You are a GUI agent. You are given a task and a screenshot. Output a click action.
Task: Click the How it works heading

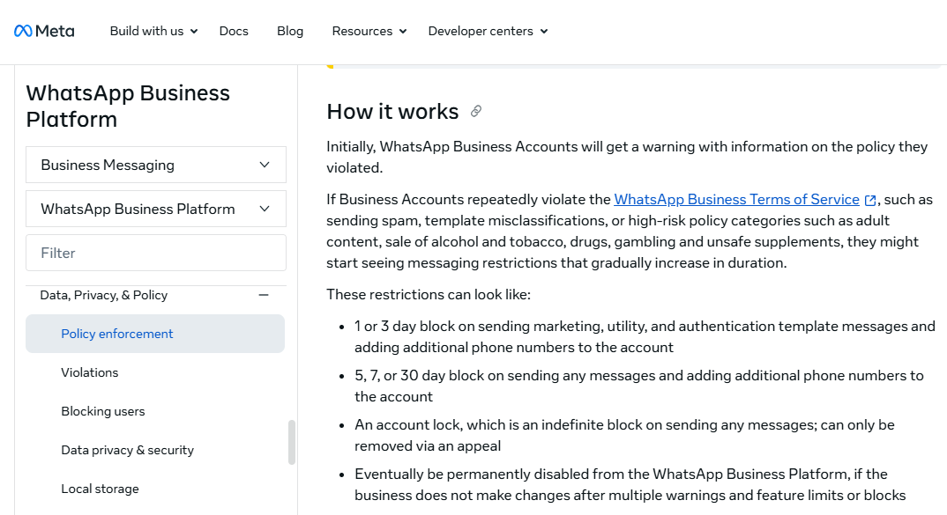[x=392, y=112]
